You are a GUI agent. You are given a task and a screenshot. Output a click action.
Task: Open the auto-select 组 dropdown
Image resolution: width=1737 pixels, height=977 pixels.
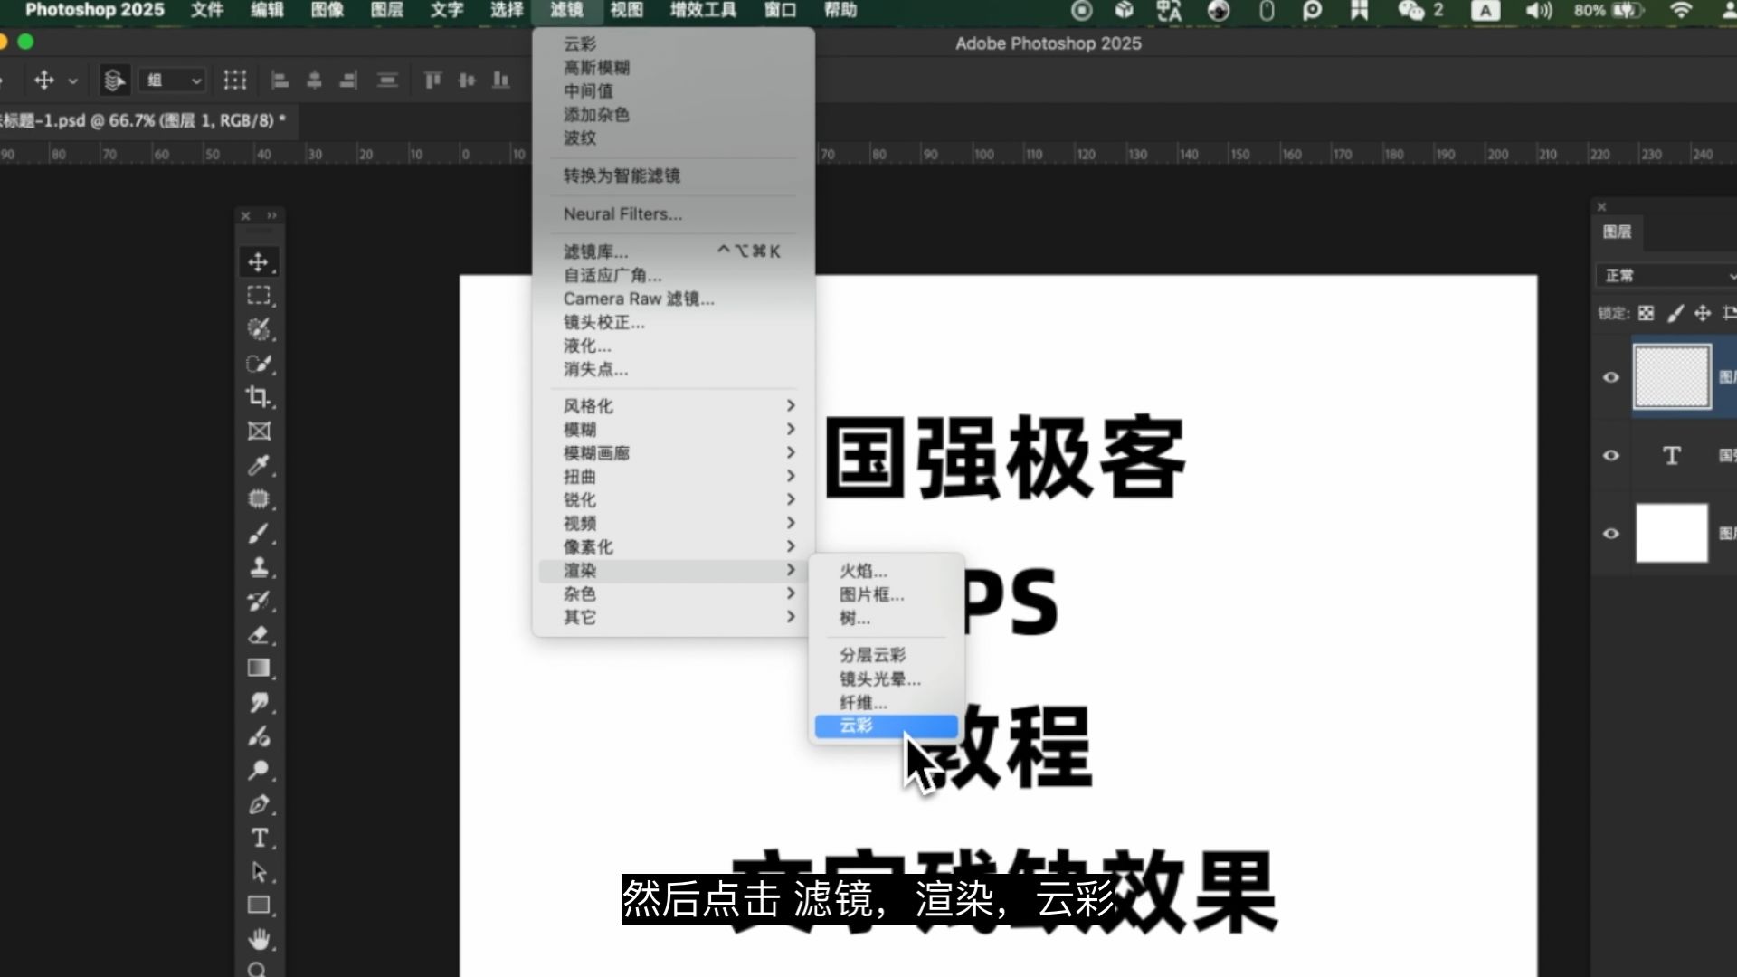coord(173,81)
